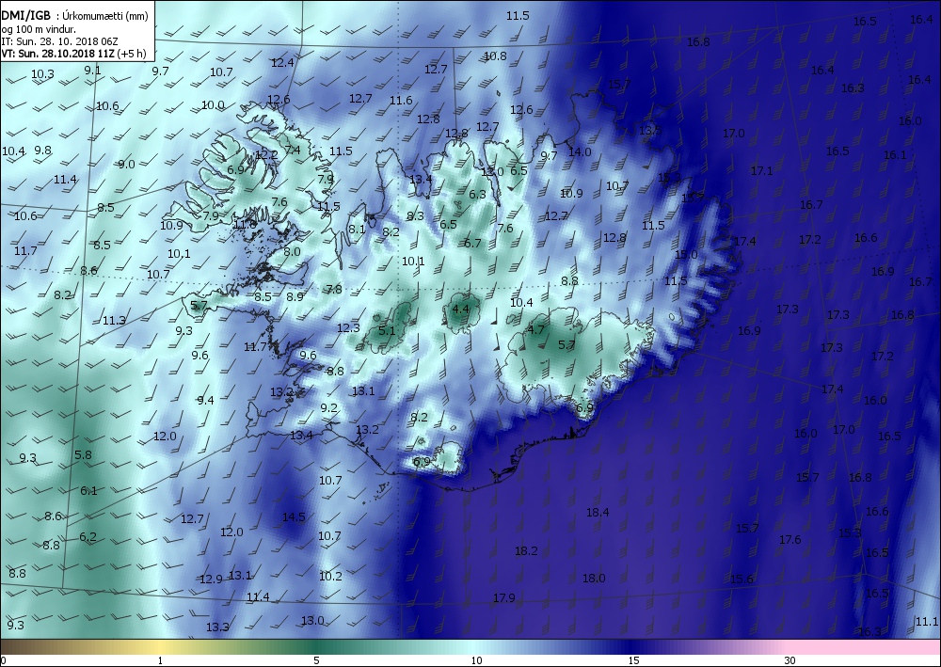Click the map value 6.3
Viewport: 941px width, 667px height.
pyautogui.click(x=477, y=194)
